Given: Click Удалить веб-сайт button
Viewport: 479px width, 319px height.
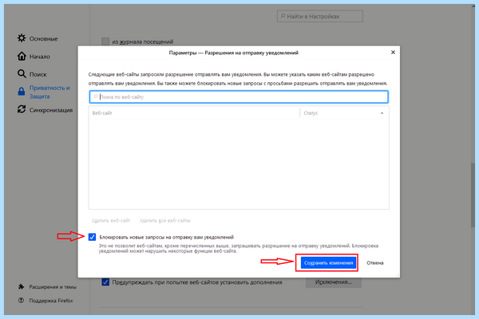Looking at the screenshot, I should click(111, 220).
